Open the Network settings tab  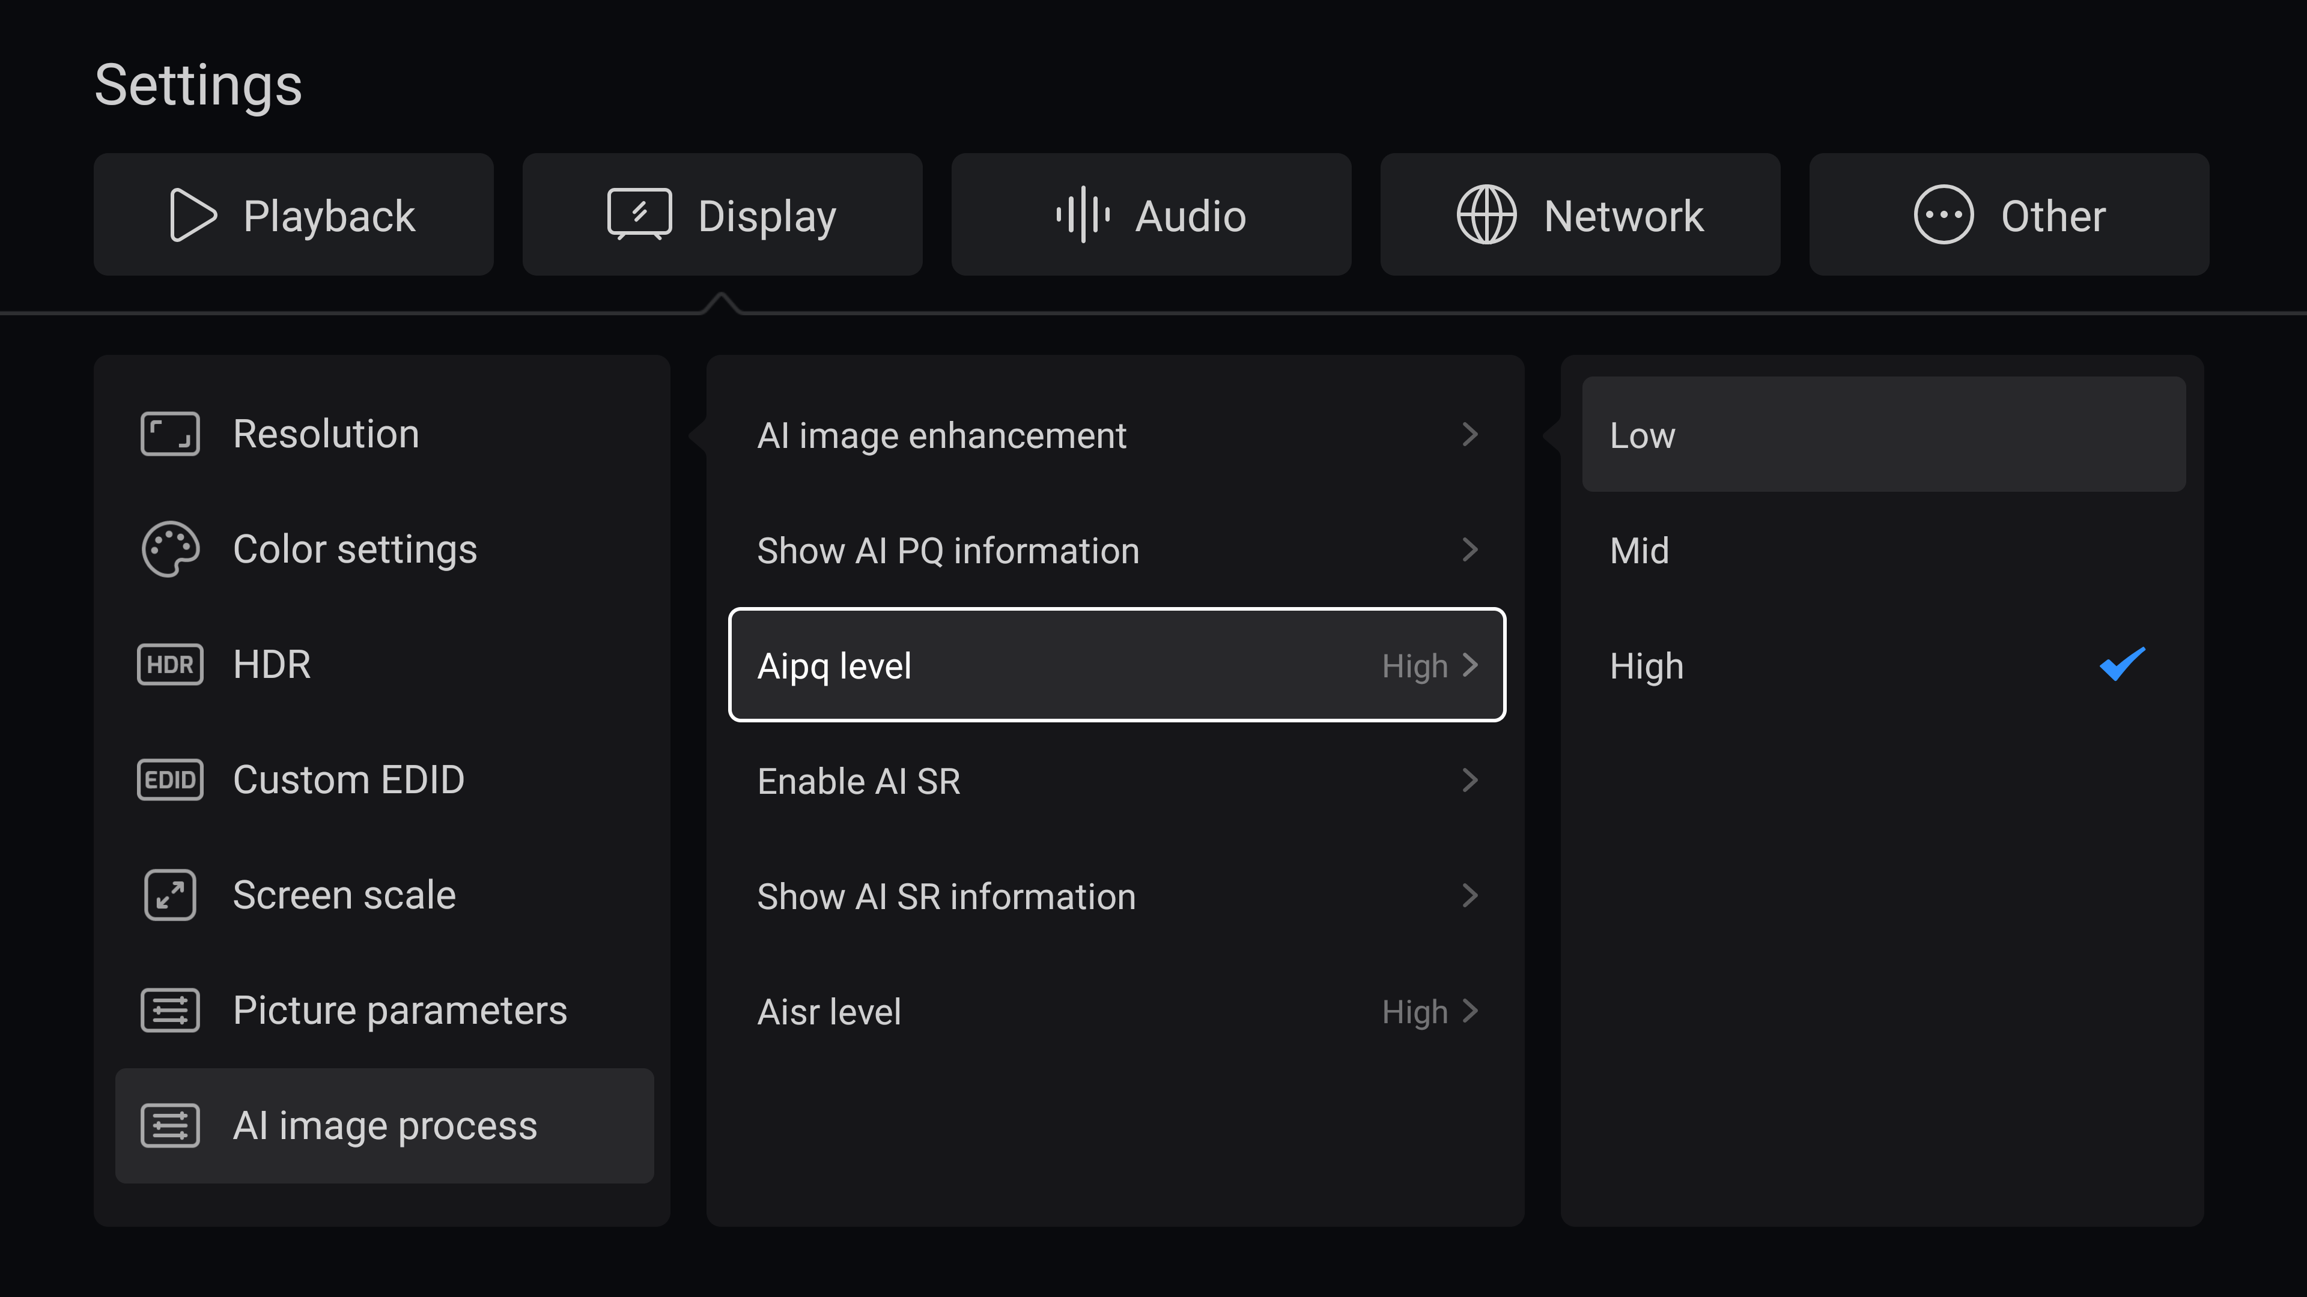tap(1581, 215)
